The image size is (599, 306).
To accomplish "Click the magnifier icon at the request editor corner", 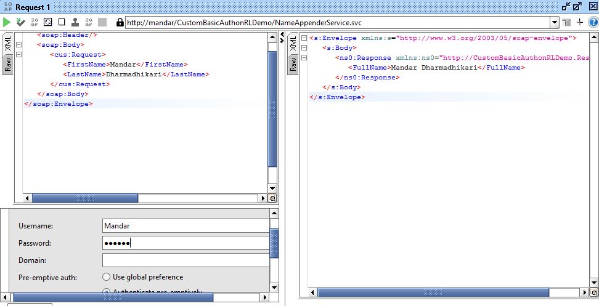I will (272, 198).
